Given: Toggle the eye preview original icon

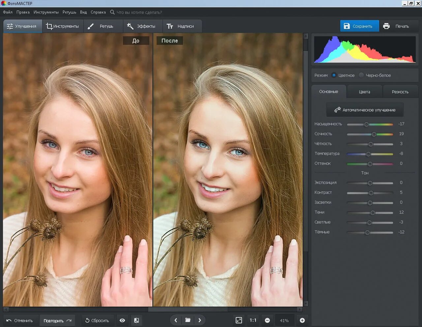Looking at the screenshot, I should (x=122, y=320).
